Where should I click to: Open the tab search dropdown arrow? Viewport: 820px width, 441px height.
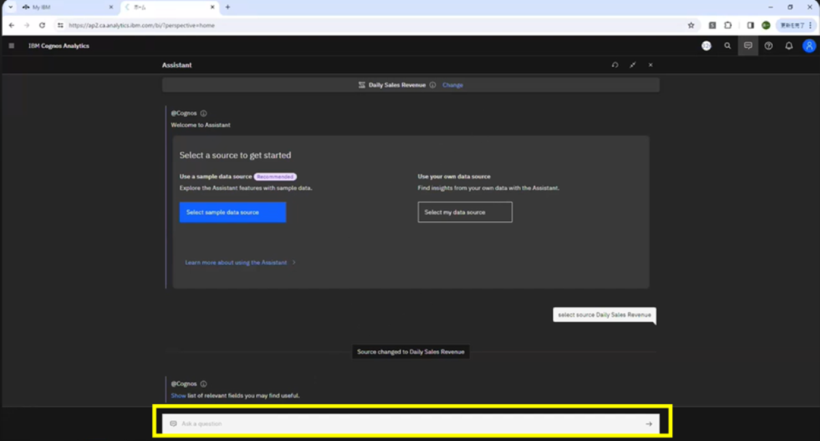tap(11, 7)
